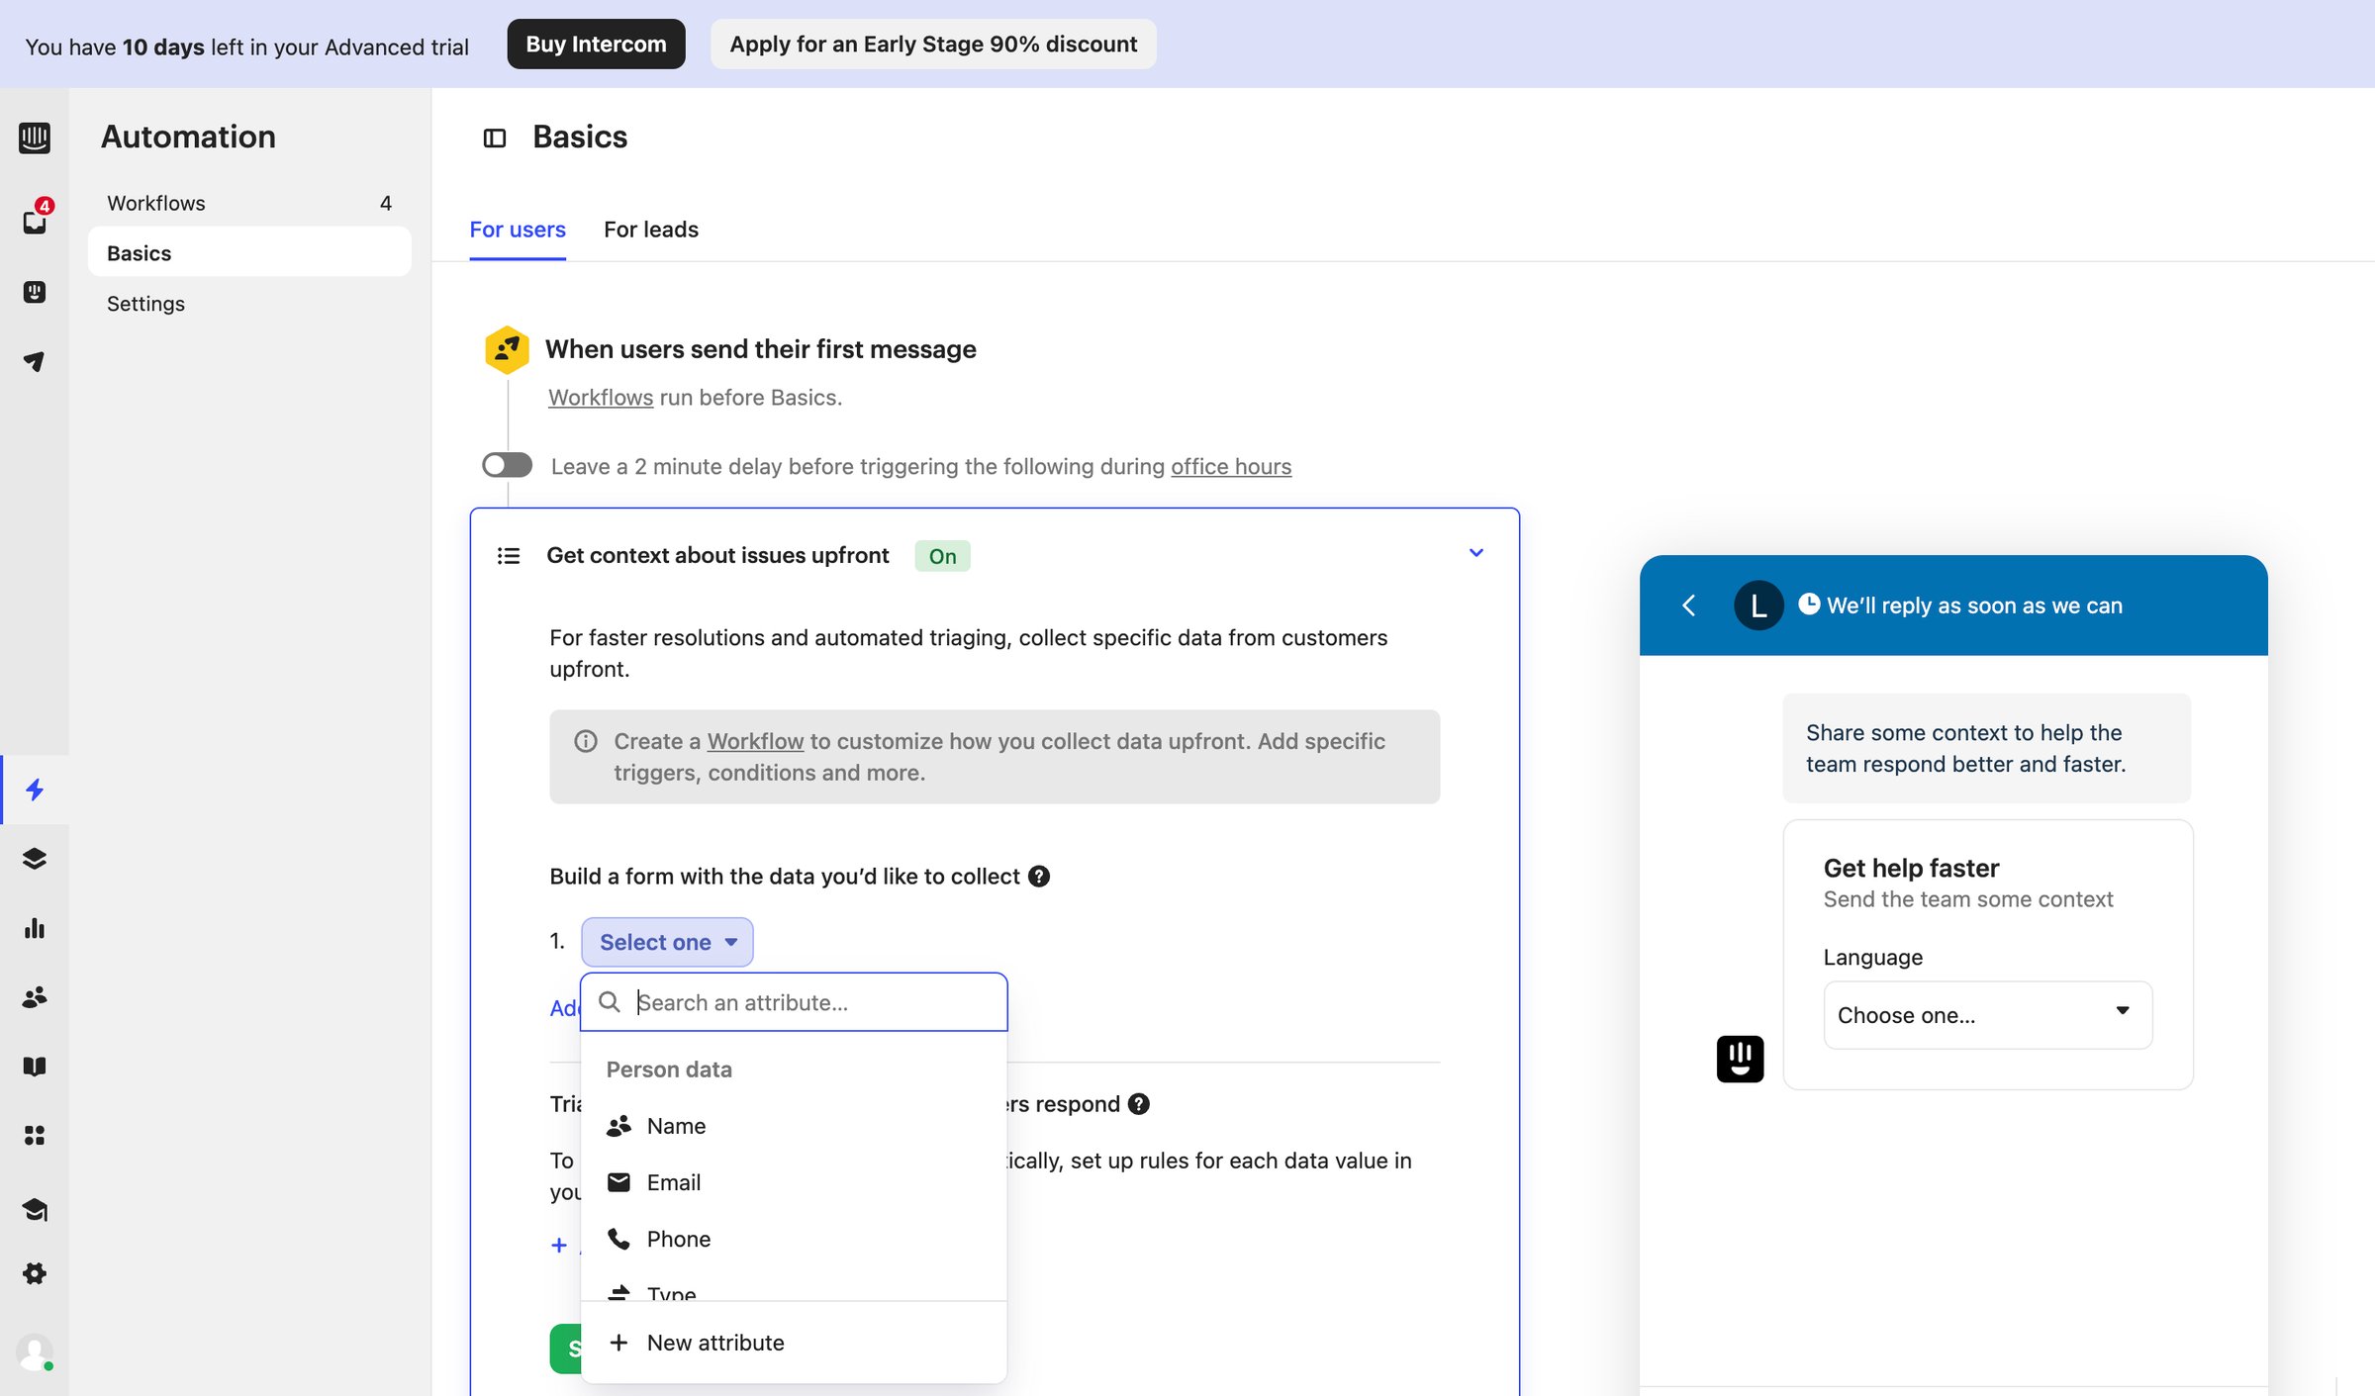
Task: Switch to the For leads tab
Action: (651, 230)
